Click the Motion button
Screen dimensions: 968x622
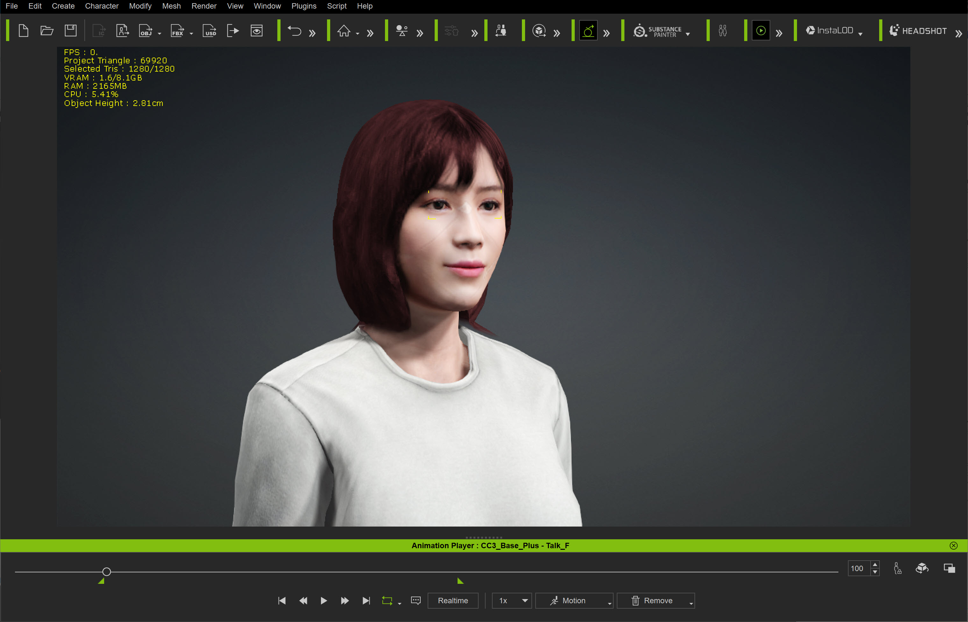pyautogui.click(x=568, y=601)
